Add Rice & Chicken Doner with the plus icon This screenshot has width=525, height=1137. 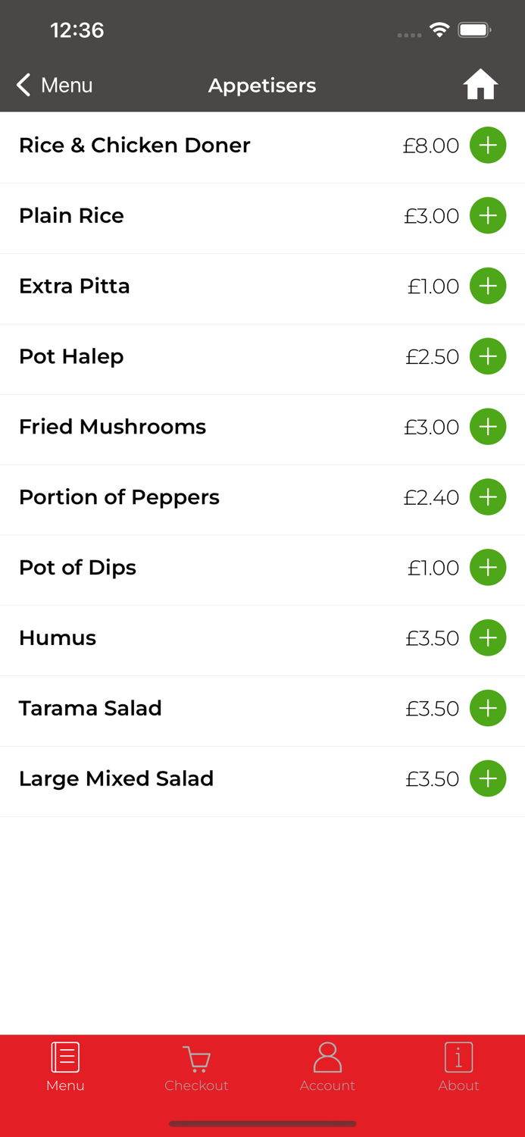pos(488,145)
